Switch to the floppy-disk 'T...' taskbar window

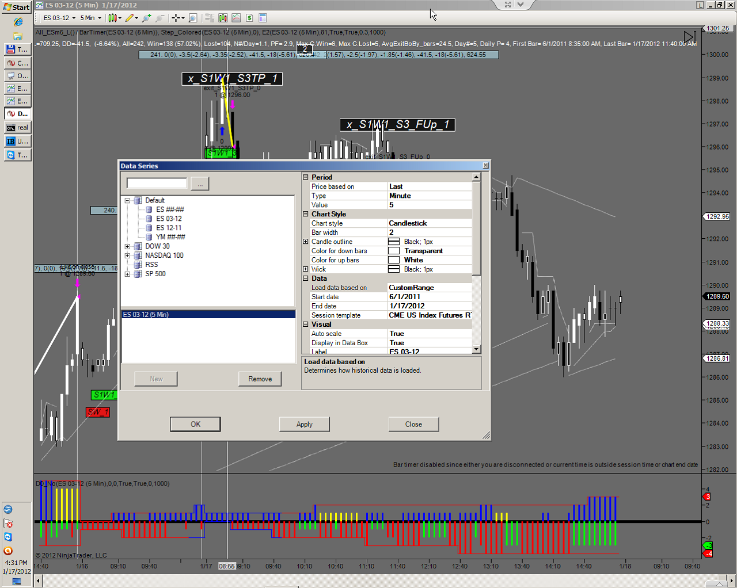(x=17, y=49)
